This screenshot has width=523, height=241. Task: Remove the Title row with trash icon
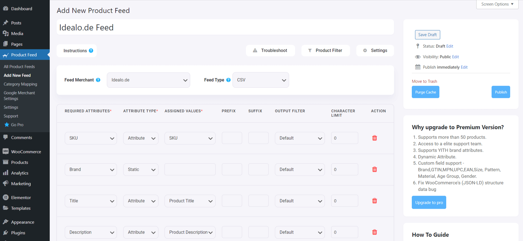click(x=374, y=201)
